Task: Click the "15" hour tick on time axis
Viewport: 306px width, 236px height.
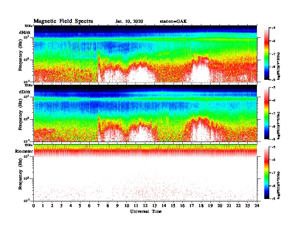Action: click(173, 206)
